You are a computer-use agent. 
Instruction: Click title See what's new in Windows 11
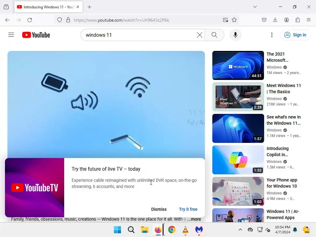tap(283, 120)
